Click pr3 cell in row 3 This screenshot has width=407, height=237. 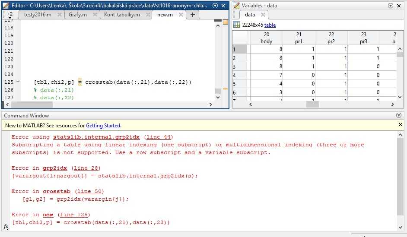tap(364, 66)
